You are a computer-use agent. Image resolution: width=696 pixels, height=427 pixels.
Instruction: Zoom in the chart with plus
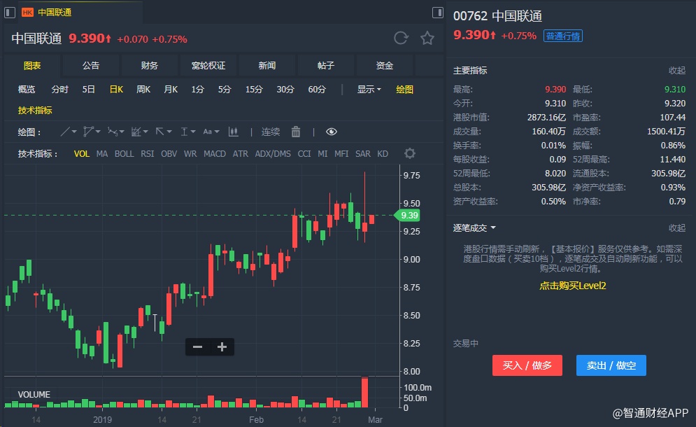coord(222,346)
